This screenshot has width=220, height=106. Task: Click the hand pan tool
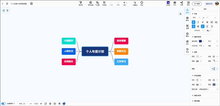click(x=59, y=104)
